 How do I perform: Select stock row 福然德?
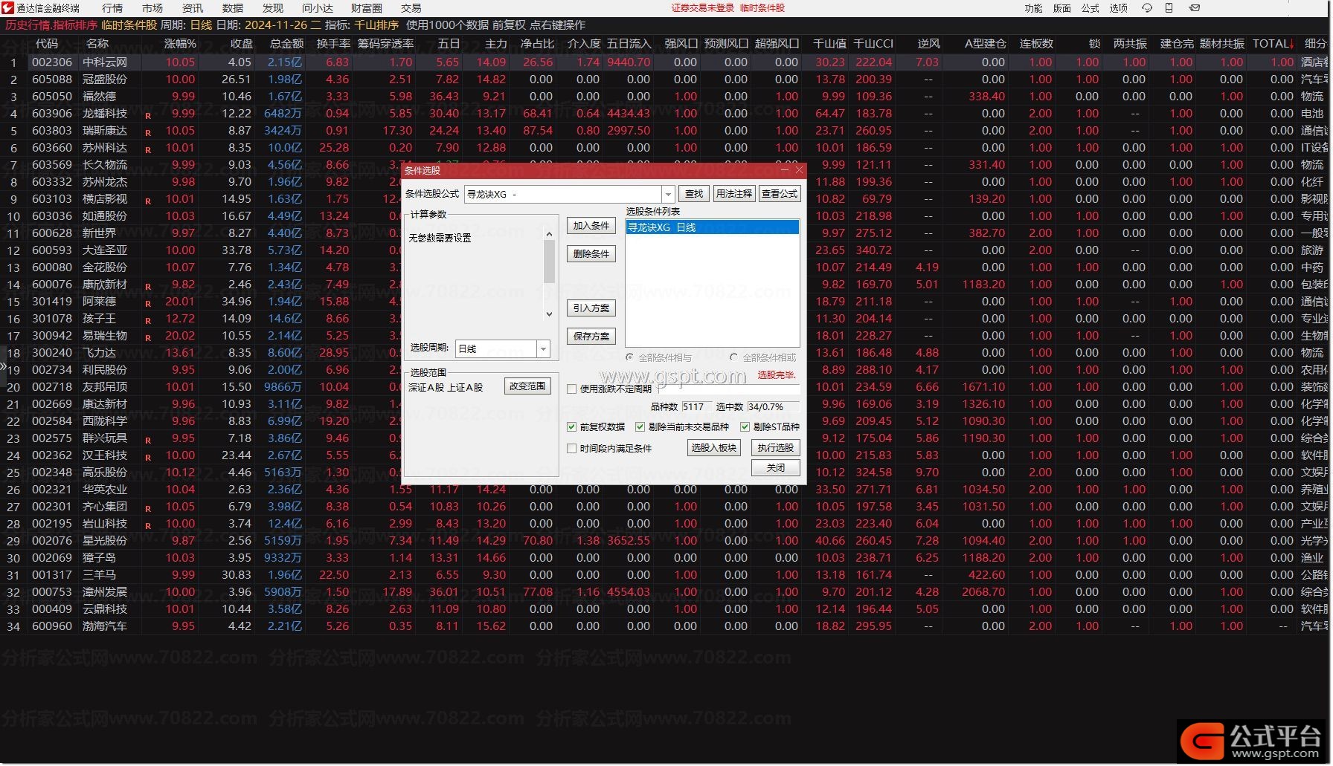pos(666,97)
